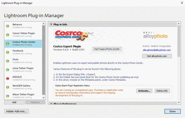185x118 pixels.
Task: Select the Costco Photo Center entry
Action: pyautogui.click(x=23, y=44)
